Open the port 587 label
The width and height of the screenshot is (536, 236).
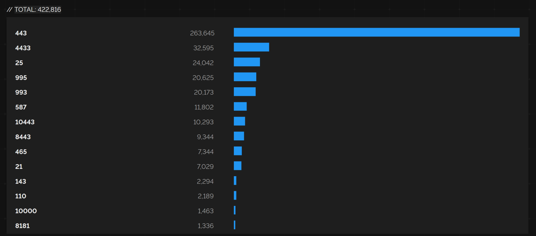pyautogui.click(x=21, y=107)
